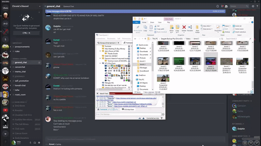Open the self_promotion channel
261x146 pixels.
coord(22,81)
